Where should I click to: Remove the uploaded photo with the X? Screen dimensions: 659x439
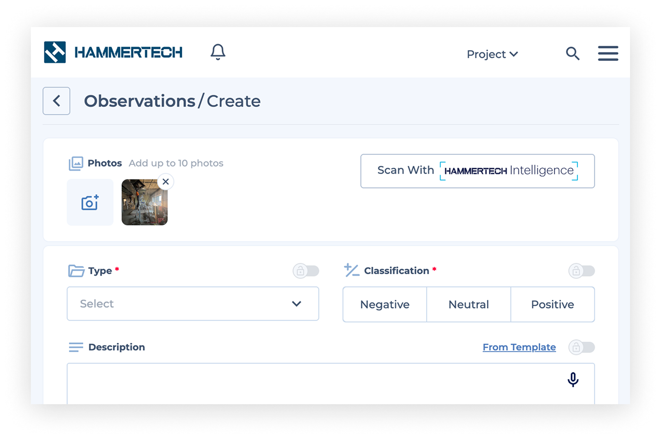[x=165, y=181]
